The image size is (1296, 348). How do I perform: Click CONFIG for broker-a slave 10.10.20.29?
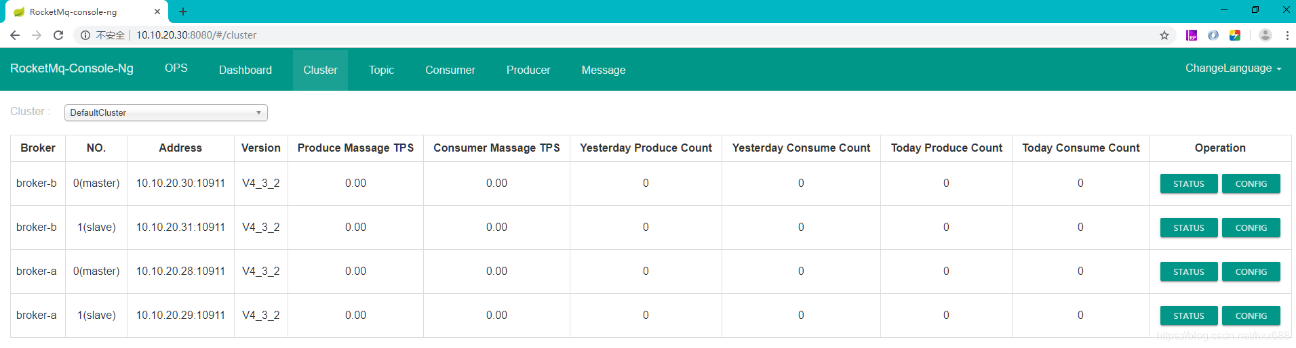click(1251, 316)
